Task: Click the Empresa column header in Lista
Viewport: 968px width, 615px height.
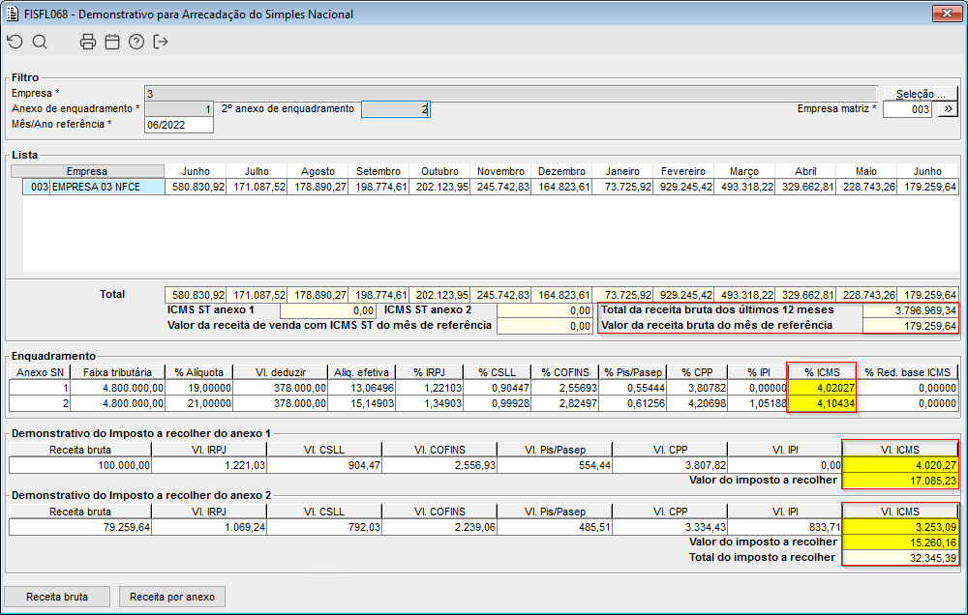Action: [87, 171]
